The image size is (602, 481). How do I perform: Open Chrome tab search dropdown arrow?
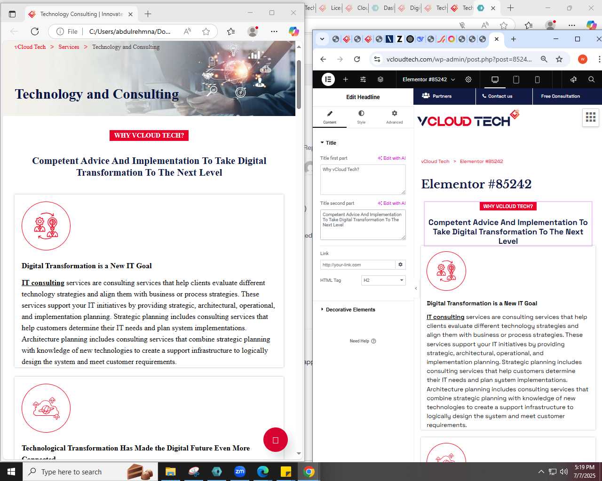(x=322, y=39)
